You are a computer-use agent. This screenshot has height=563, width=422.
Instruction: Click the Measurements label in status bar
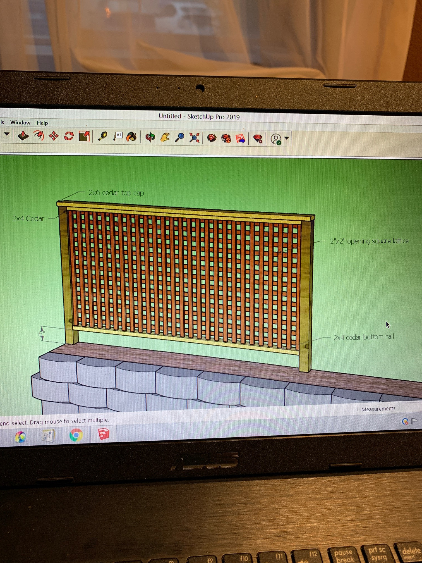(x=378, y=409)
